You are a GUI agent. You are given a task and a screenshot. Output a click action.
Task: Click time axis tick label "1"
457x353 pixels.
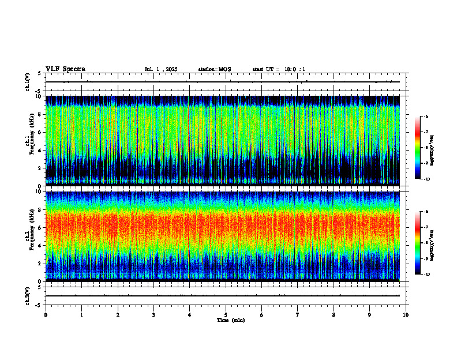[81, 315]
